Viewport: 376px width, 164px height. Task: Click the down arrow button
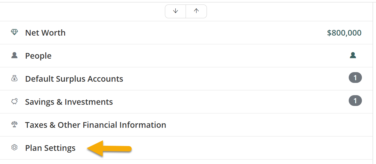(x=175, y=11)
